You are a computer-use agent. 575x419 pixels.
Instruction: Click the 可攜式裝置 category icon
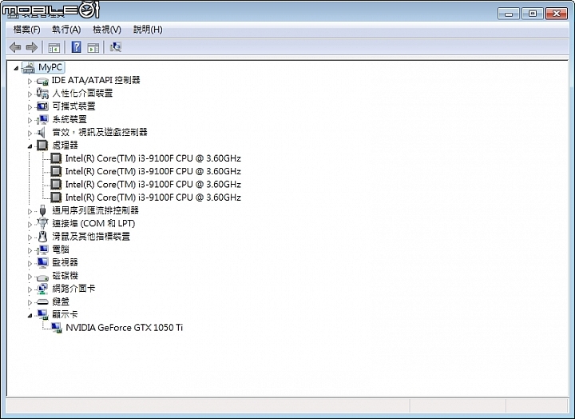click(42, 106)
